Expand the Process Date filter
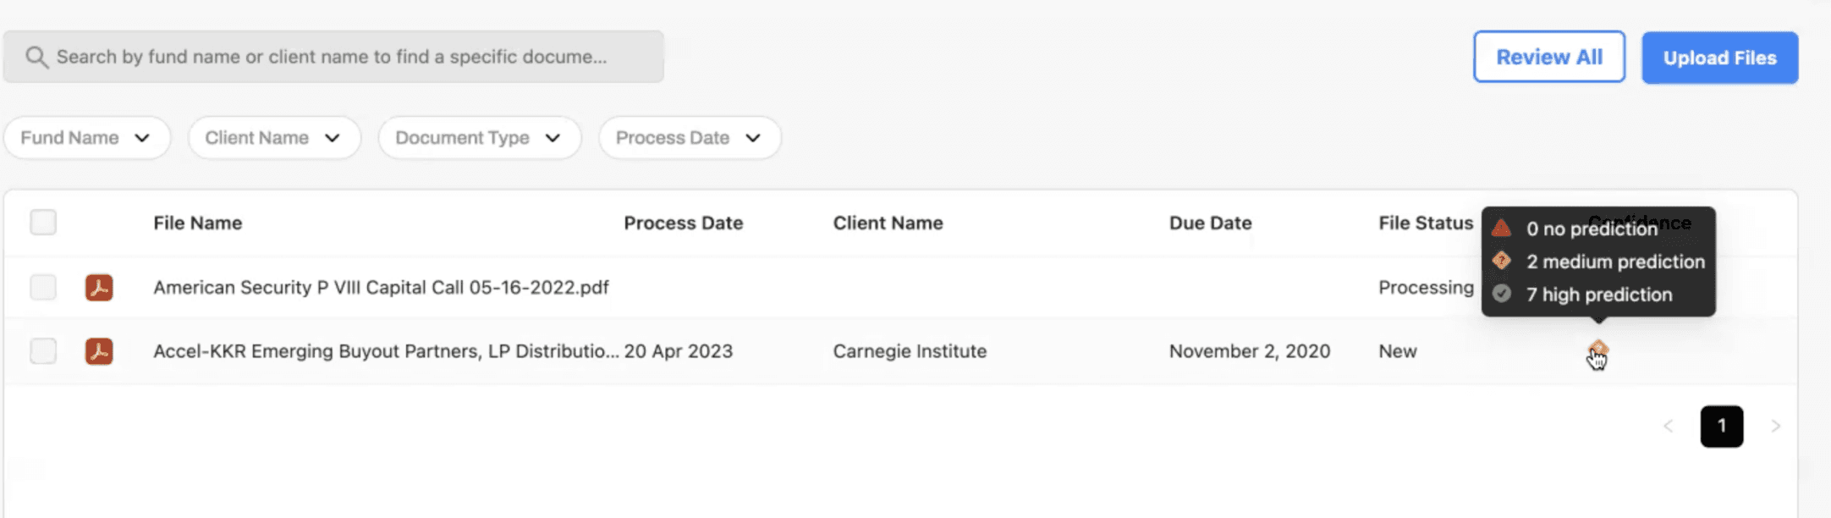The image size is (1831, 518). [x=690, y=138]
